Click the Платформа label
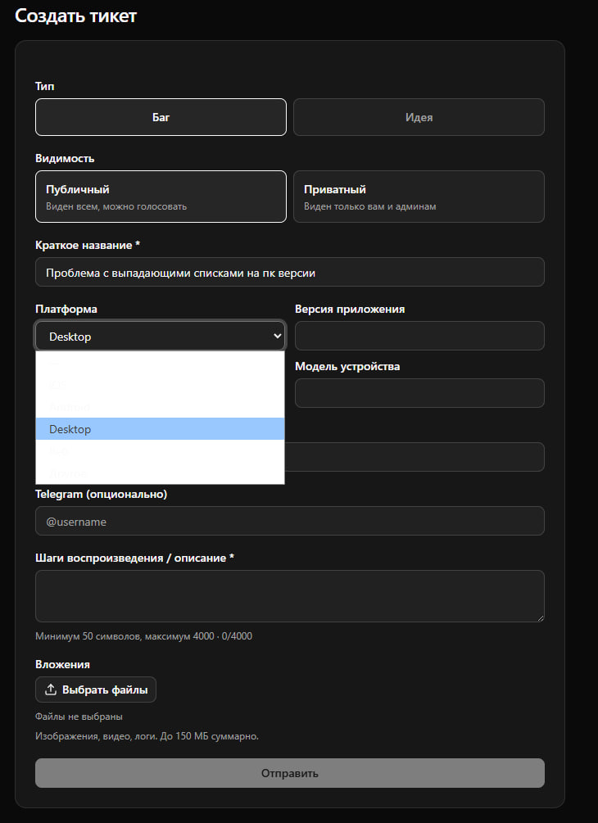Image resolution: width=598 pixels, height=823 pixels. click(x=66, y=310)
